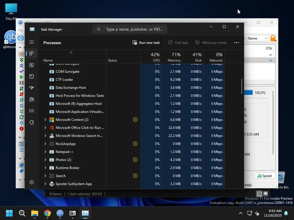Click the Efficiency mode button

point(211,43)
